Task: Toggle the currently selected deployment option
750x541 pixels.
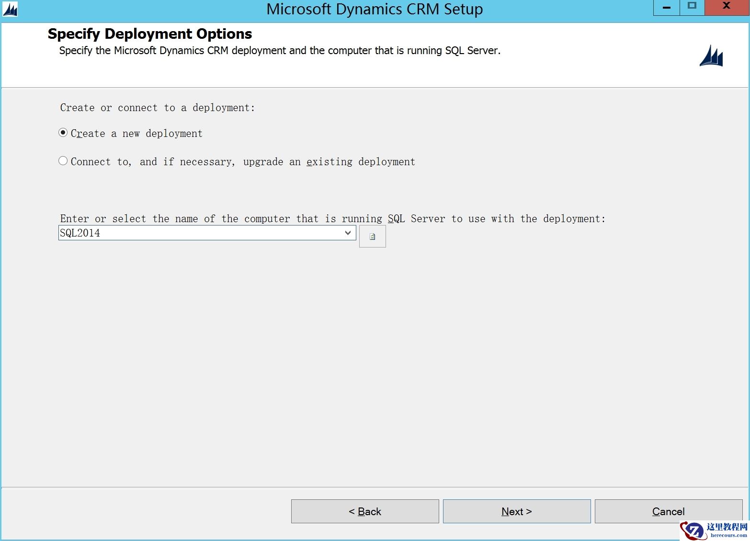Action: [x=63, y=133]
